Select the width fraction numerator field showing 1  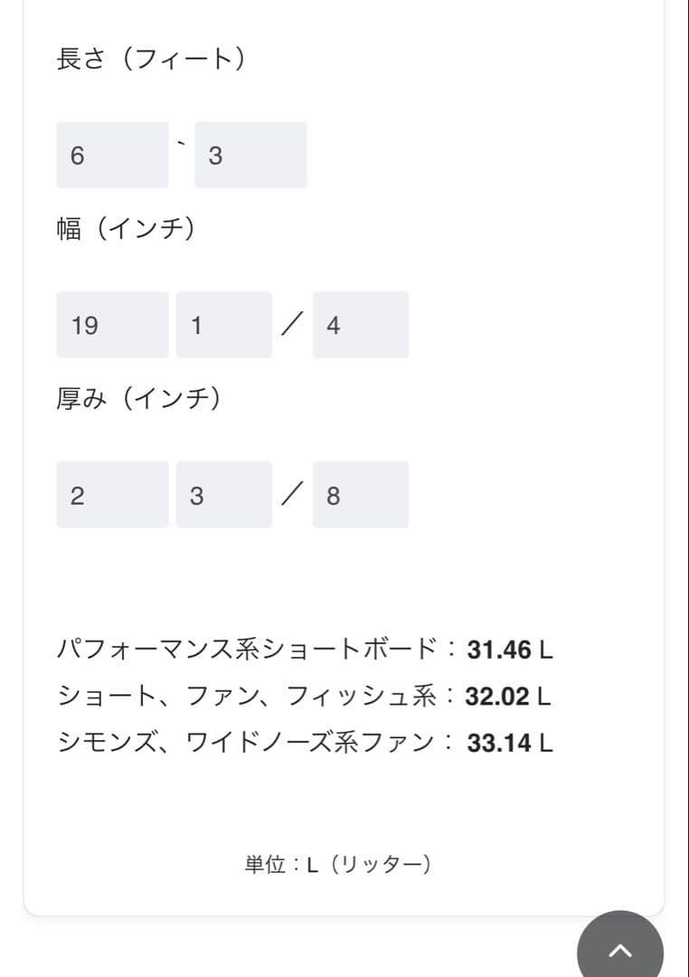223,325
